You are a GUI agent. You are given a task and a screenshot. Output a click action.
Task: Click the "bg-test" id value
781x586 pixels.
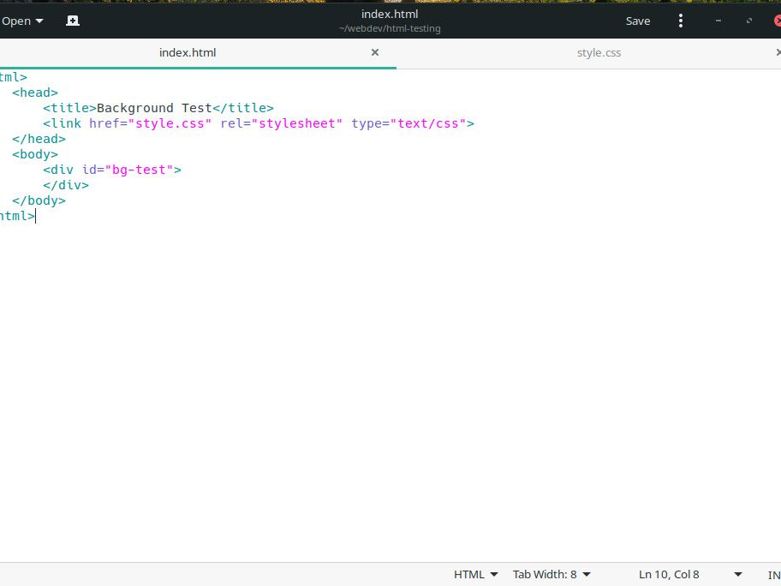coord(139,170)
